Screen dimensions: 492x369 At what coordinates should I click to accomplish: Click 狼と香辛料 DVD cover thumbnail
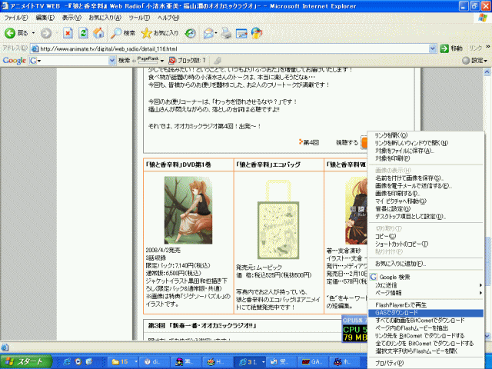(188, 210)
